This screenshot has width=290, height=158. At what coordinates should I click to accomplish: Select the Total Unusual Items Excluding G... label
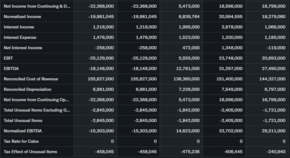pos(37,110)
